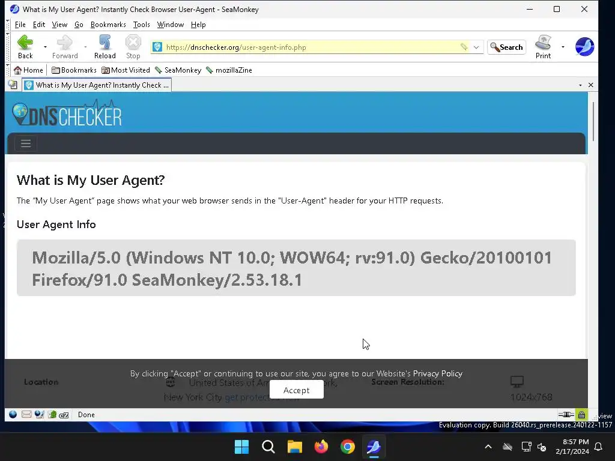Reload the current page

coord(105,47)
